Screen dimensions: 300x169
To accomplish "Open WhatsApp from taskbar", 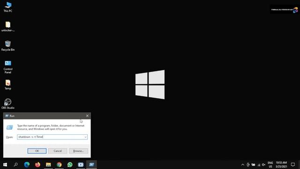I will click(x=70, y=165).
